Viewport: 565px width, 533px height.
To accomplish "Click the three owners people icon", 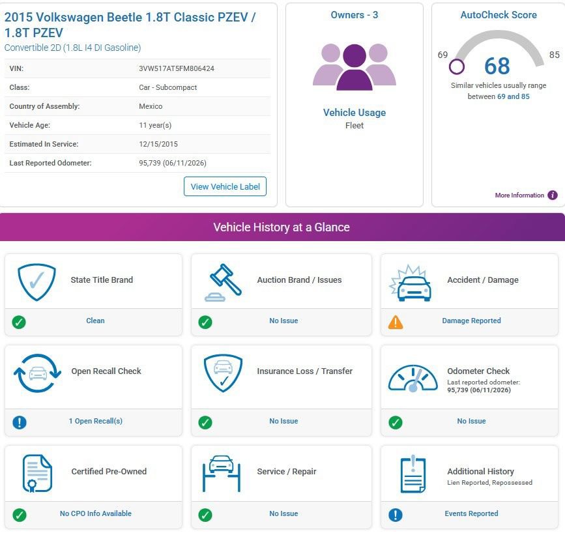I will pyautogui.click(x=355, y=67).
